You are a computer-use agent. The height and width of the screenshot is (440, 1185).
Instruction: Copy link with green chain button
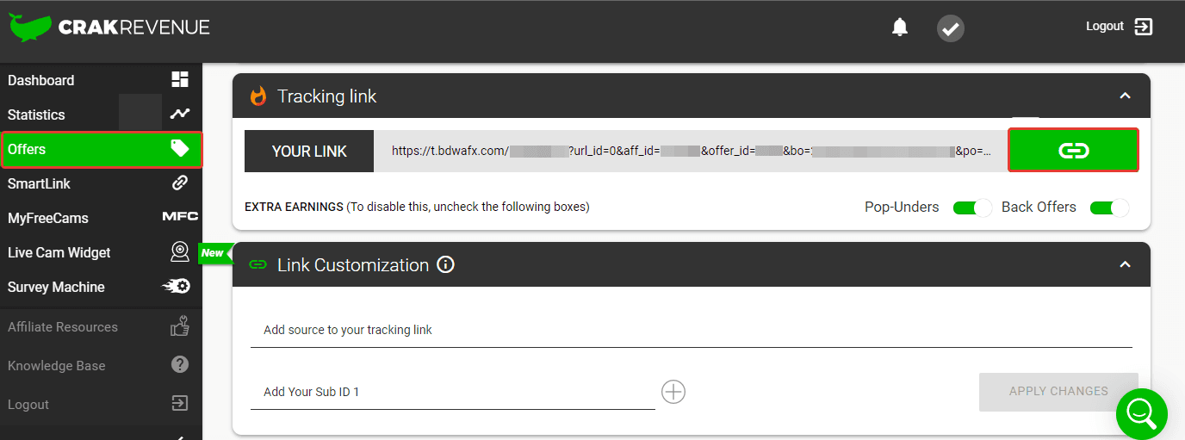1073,150
